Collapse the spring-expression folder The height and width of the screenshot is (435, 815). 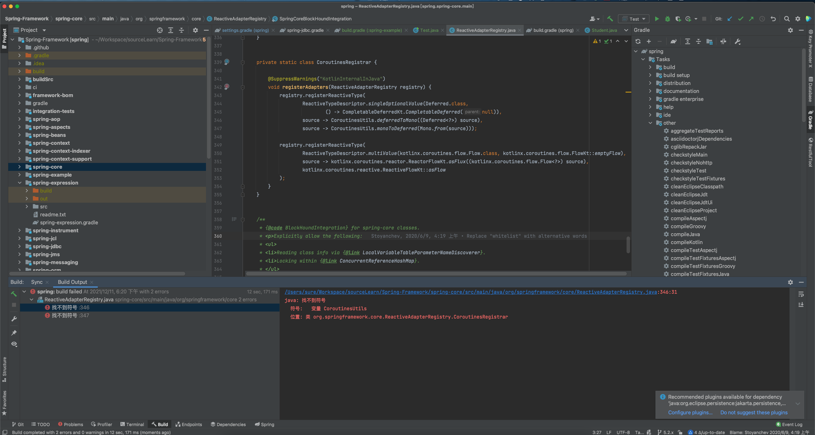(20, 183)
